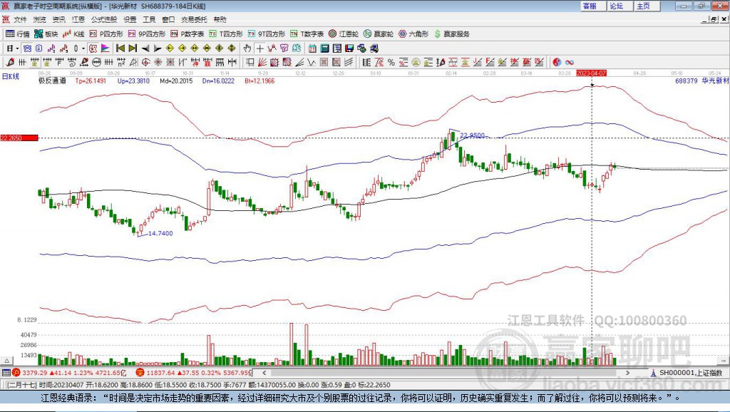The image size is (730, 412).
Task: Open the P数字表 tool
Action: (x=187, y=34)
